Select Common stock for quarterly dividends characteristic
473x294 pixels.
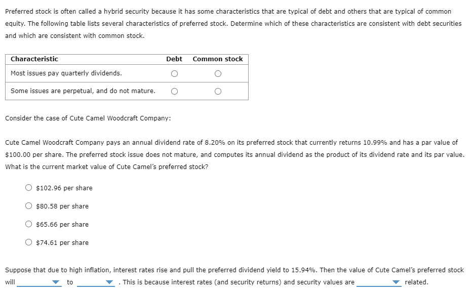pos(218,73)
